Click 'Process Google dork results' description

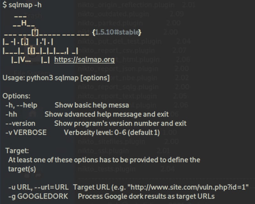tap(146, 196)
